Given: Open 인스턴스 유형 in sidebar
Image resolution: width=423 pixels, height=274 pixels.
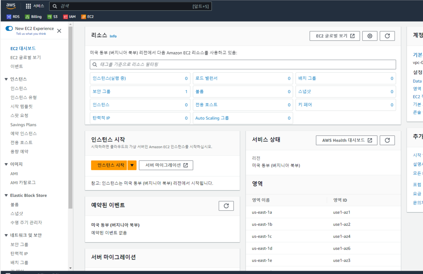Looking at the screenshot, I should [23, 97].
